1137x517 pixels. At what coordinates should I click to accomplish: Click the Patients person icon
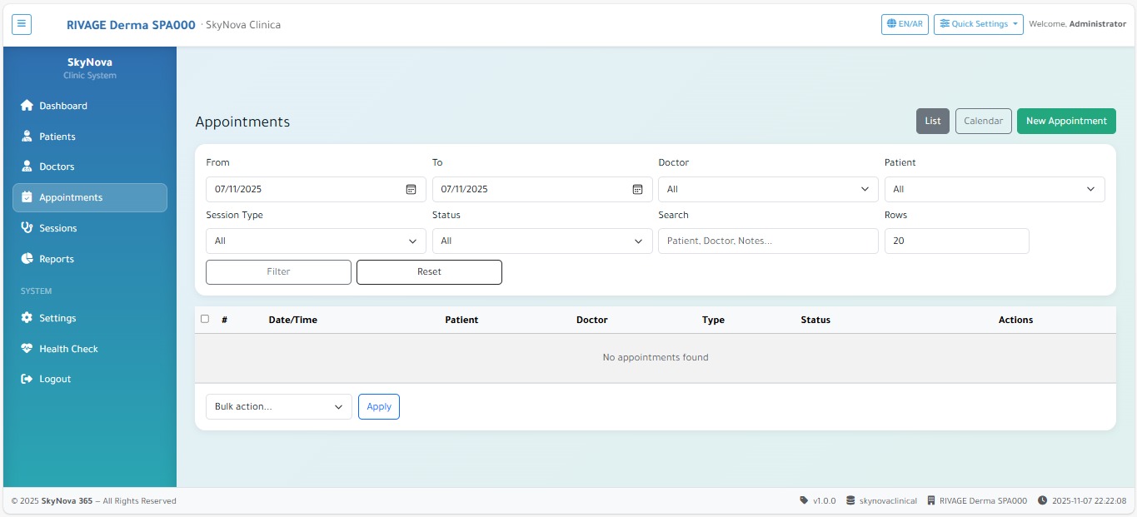click(x=27, y=137)
